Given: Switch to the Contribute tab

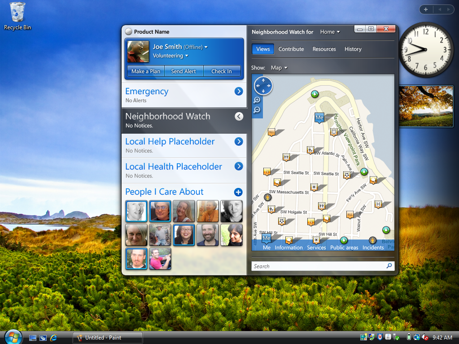Looking at the screenshot, I should pos(291,49).
